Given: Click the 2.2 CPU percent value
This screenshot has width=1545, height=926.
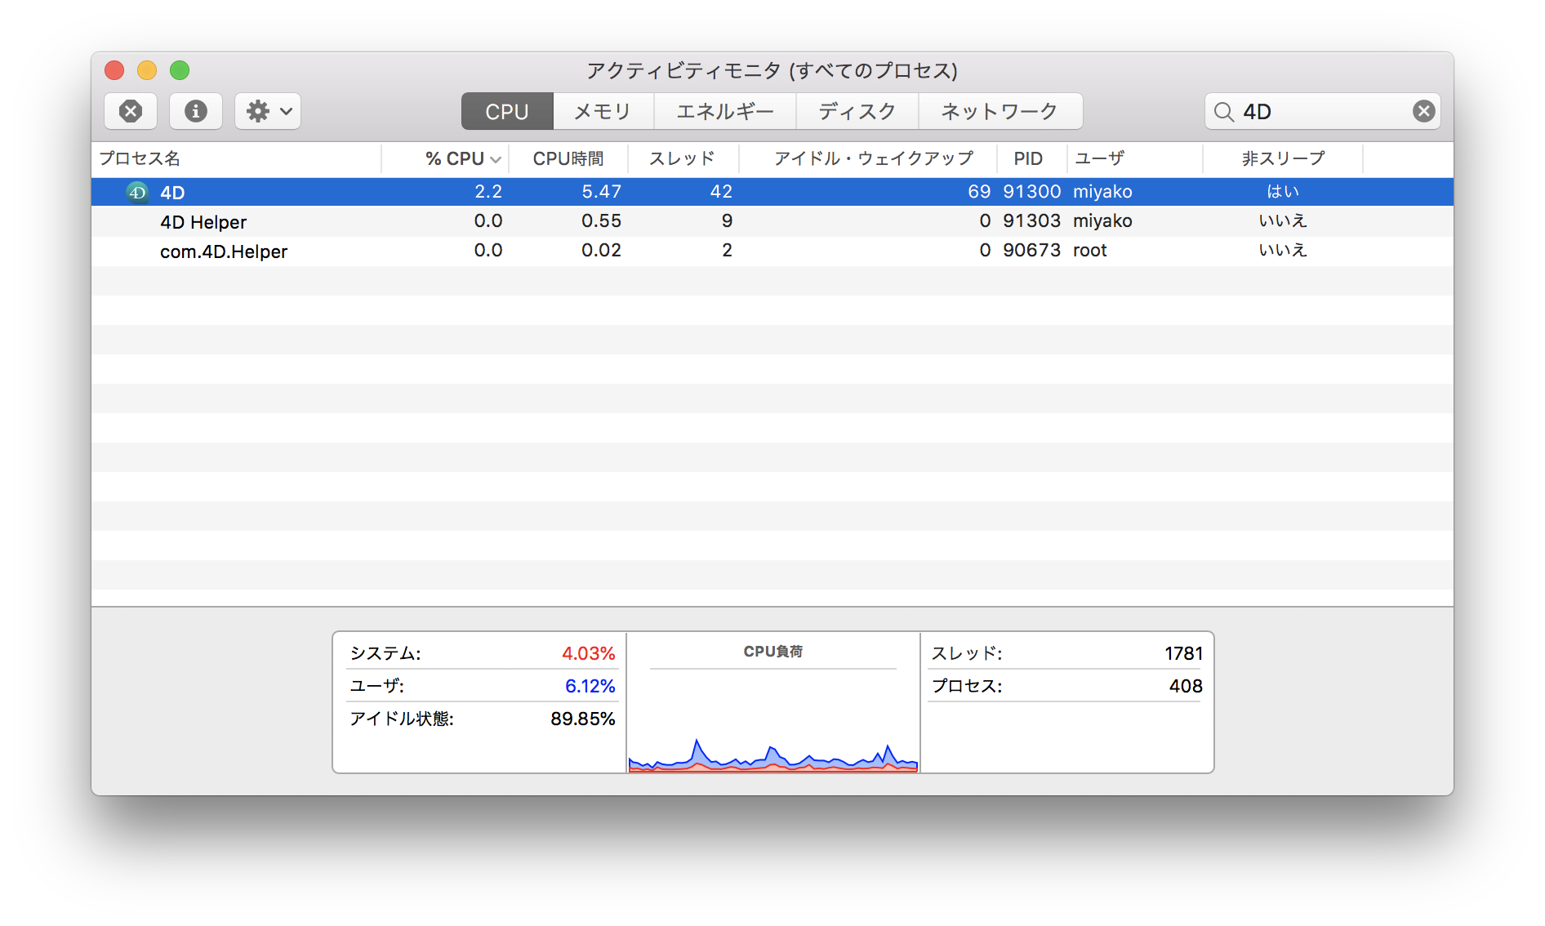Looking at the screenshot, I should tap(488, 192).
